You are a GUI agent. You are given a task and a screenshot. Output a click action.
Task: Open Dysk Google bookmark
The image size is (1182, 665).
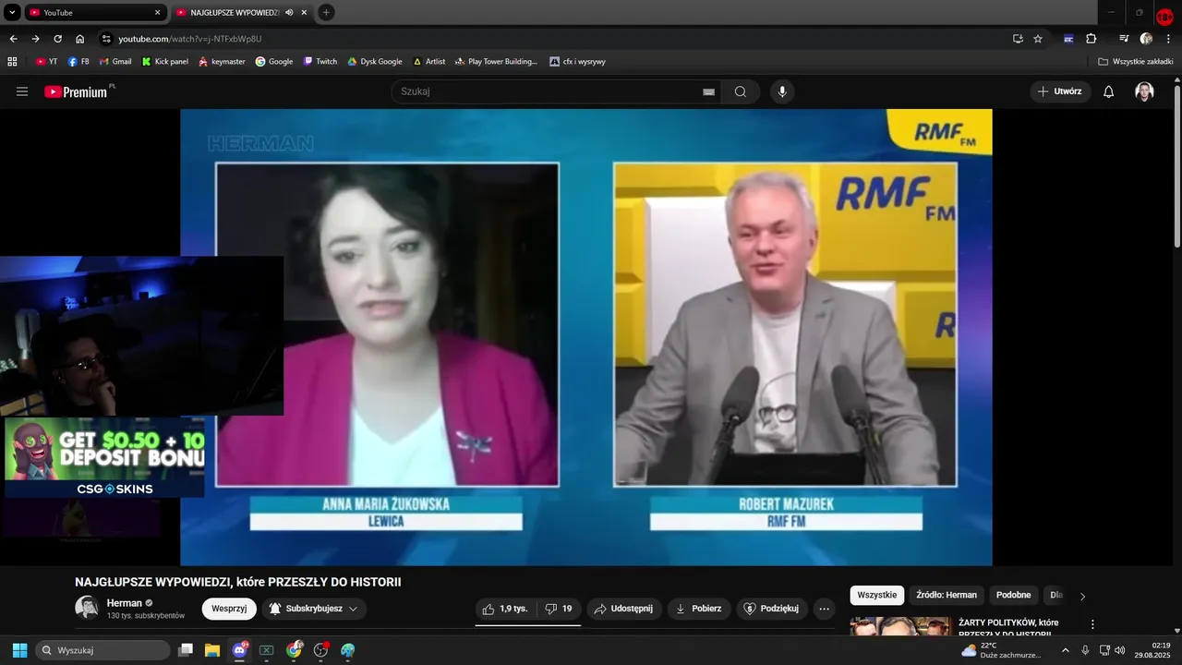pyautogui.click(x=374, y=62)
